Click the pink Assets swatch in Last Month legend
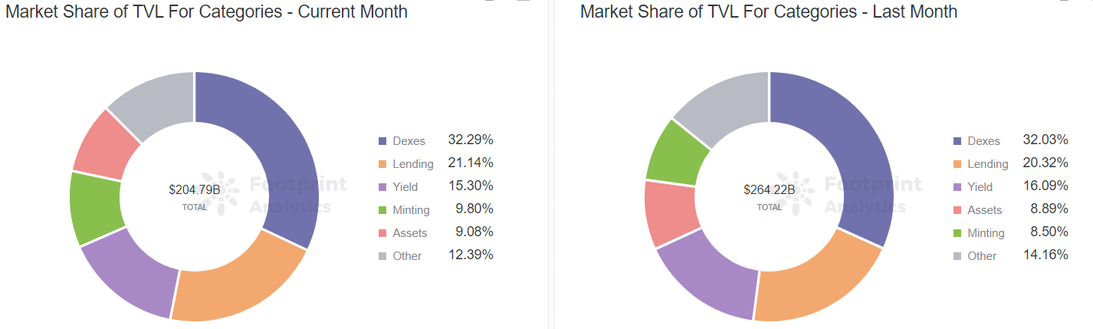Viewport: 1093px width, 329px height. pos(957,210)
